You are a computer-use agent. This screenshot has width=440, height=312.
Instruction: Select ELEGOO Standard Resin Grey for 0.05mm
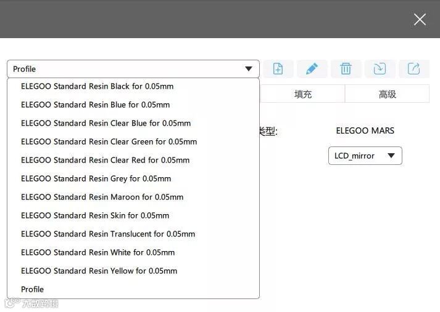pos(133,178)
